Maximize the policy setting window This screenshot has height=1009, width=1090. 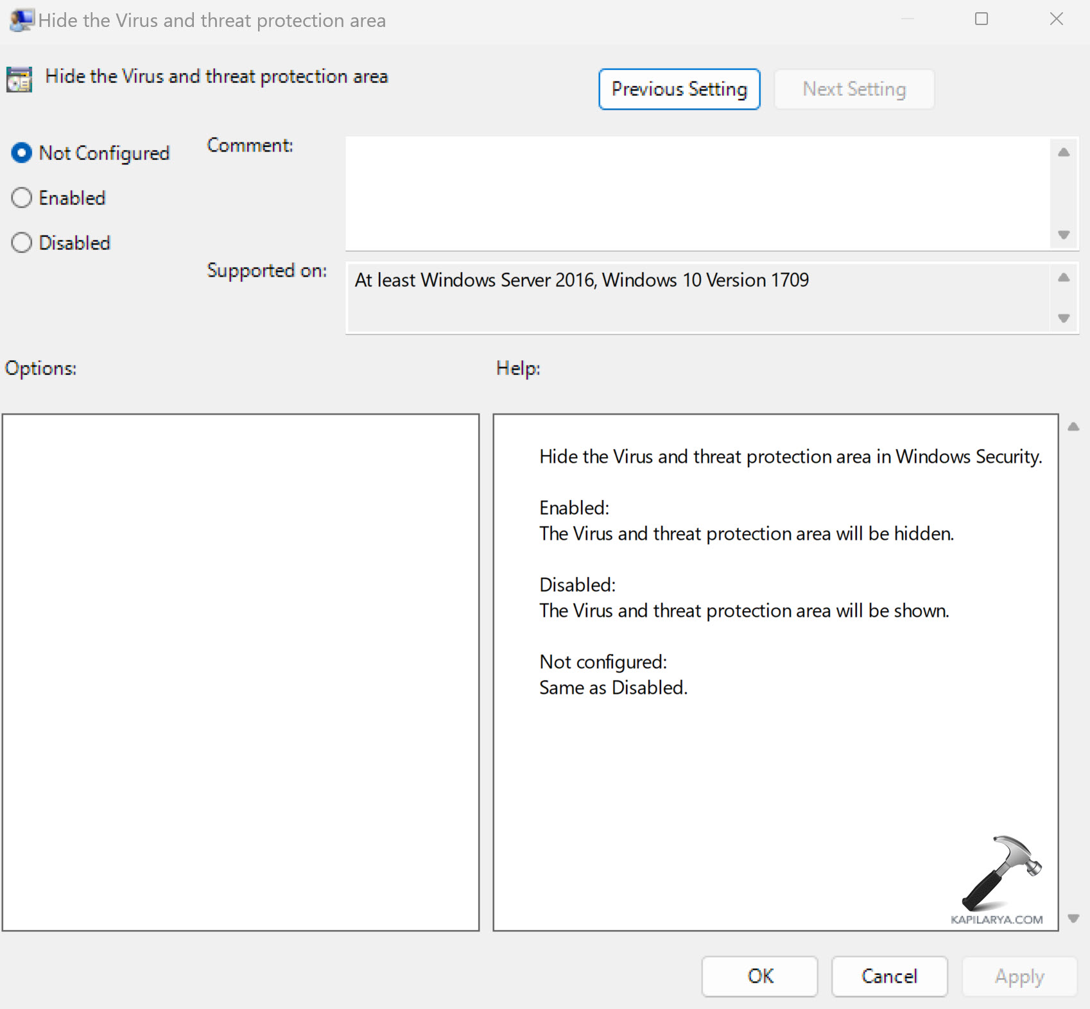pyautogui.click(x=981, y=19)
